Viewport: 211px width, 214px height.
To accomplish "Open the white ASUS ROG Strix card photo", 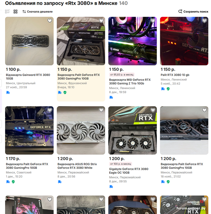I will 81,131.
